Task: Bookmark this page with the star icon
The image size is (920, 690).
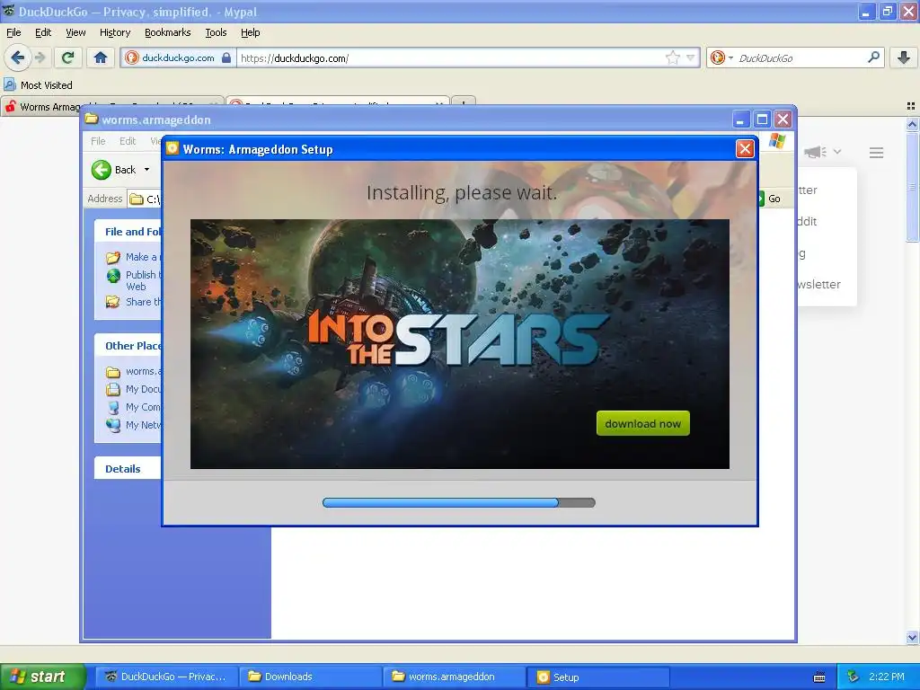Action: point(672,57)
